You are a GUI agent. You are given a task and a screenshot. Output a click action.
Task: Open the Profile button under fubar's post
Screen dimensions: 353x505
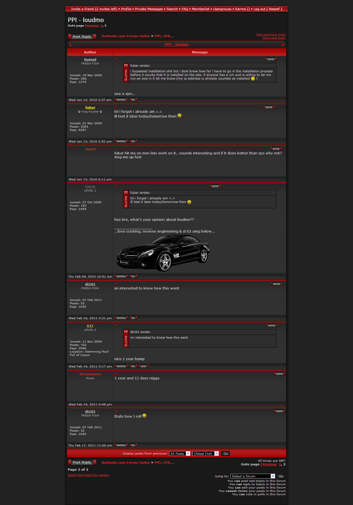click(x=121, y=141)
